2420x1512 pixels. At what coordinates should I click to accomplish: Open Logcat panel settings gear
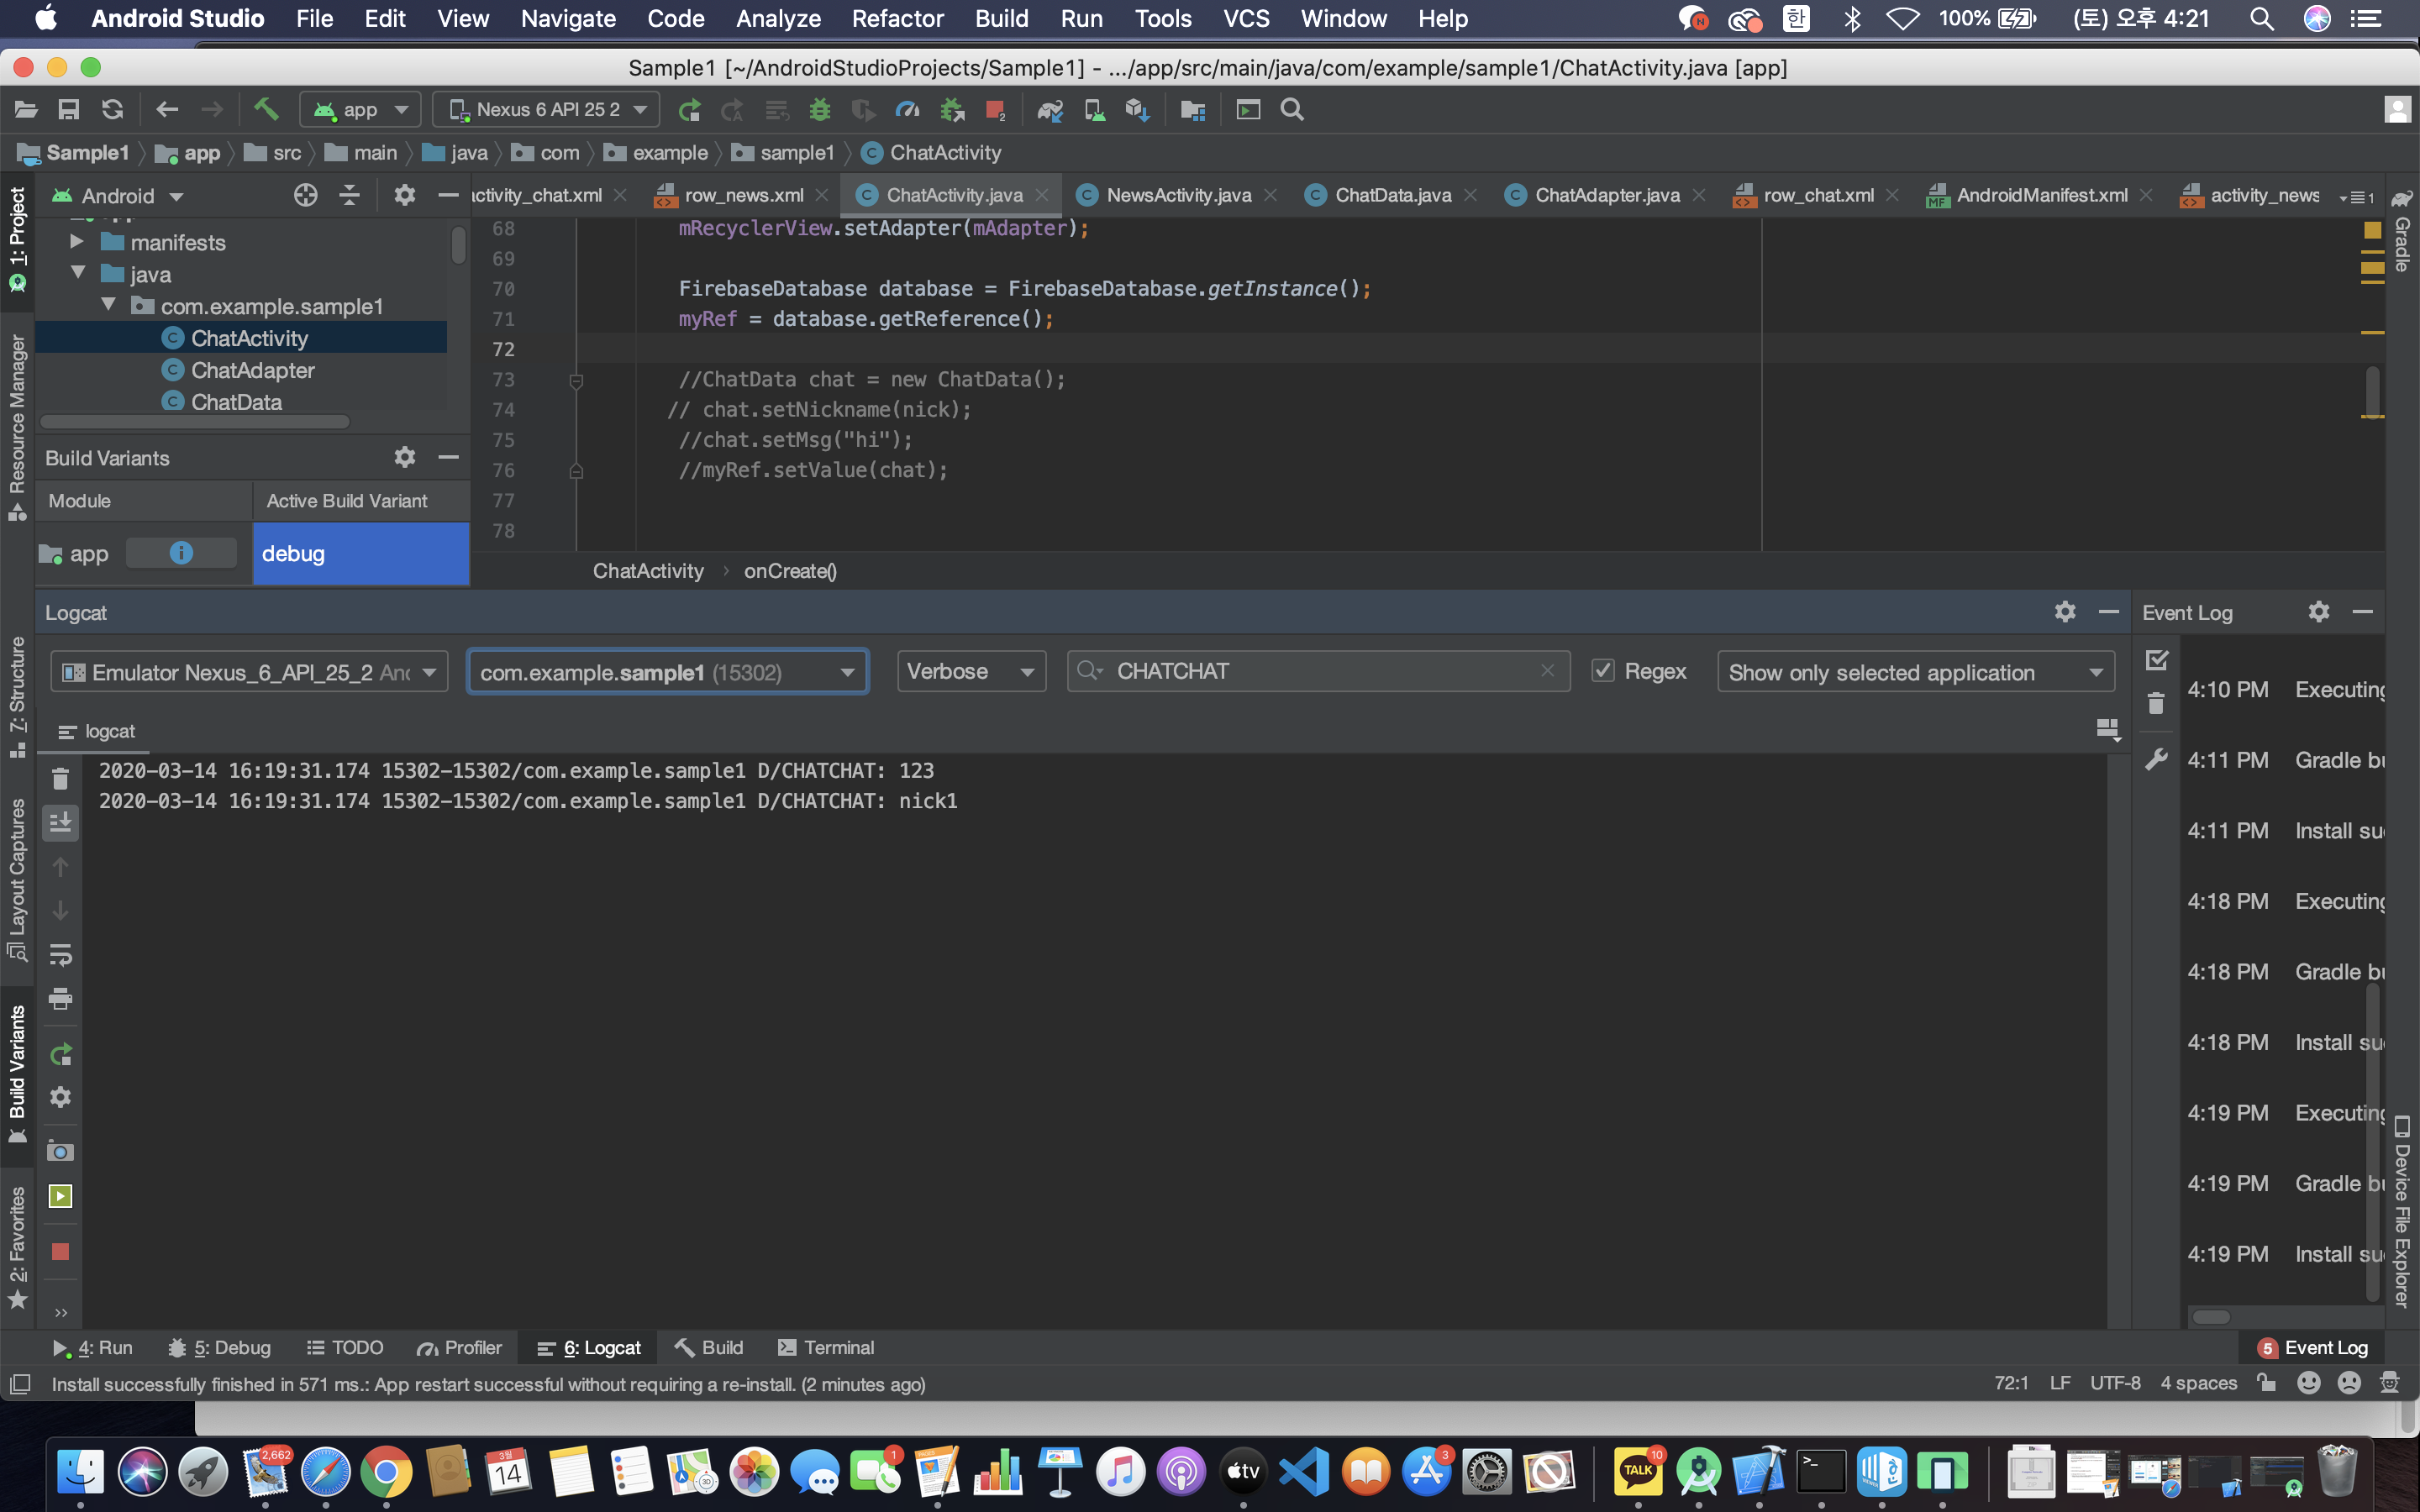coord(2064,612)
